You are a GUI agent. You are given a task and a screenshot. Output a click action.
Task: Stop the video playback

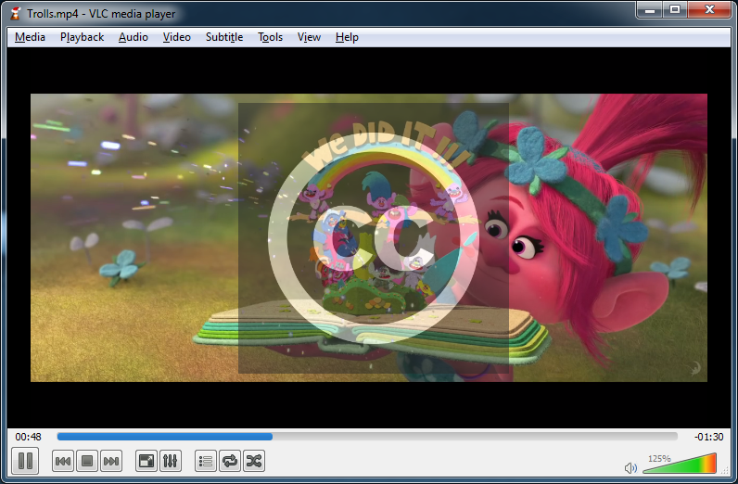pos(86,461)
